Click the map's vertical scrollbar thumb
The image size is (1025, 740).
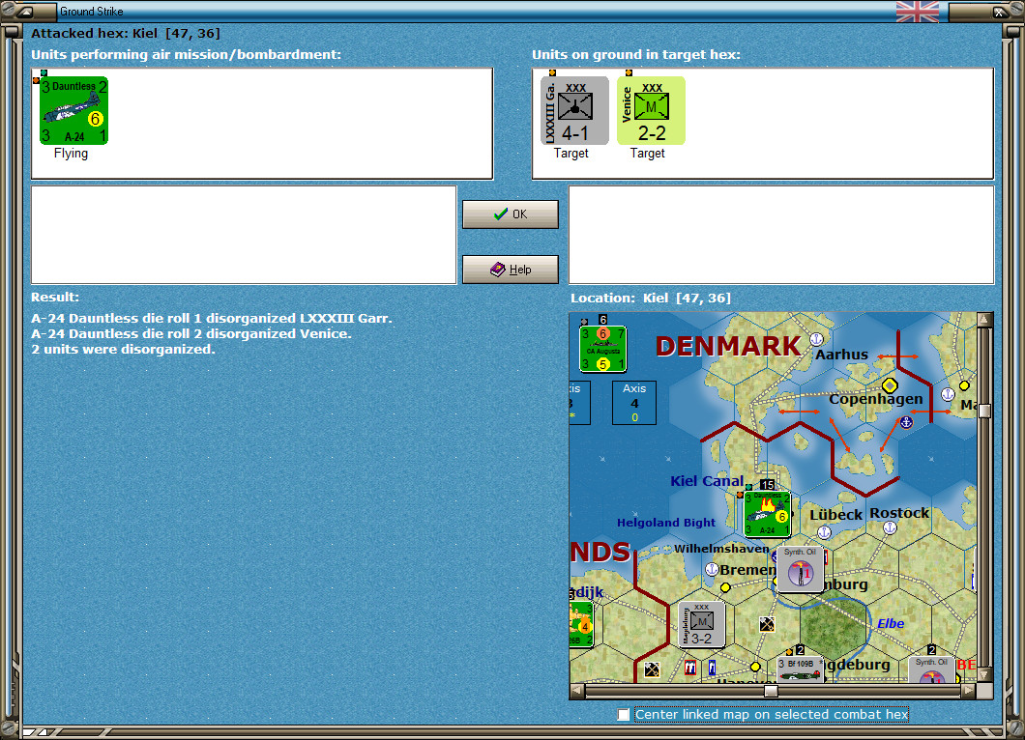coord(984,411)
